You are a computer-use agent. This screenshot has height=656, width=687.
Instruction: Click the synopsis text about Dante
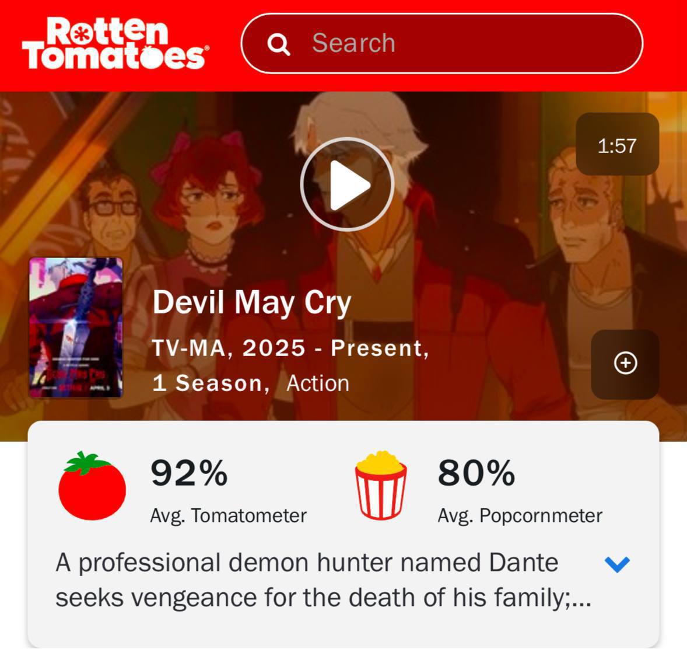pyautogui.click(x=323, y=580)
